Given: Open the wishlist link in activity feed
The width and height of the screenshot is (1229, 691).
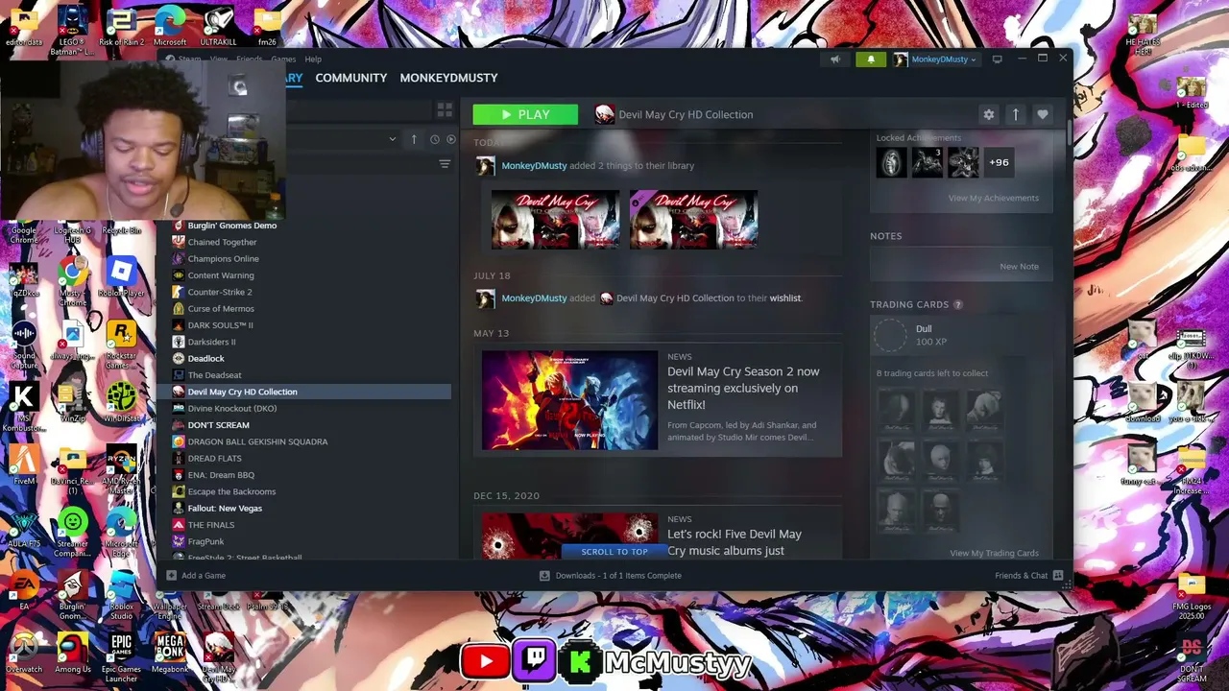Looking at the screenshot, I should tap(784, 298).
